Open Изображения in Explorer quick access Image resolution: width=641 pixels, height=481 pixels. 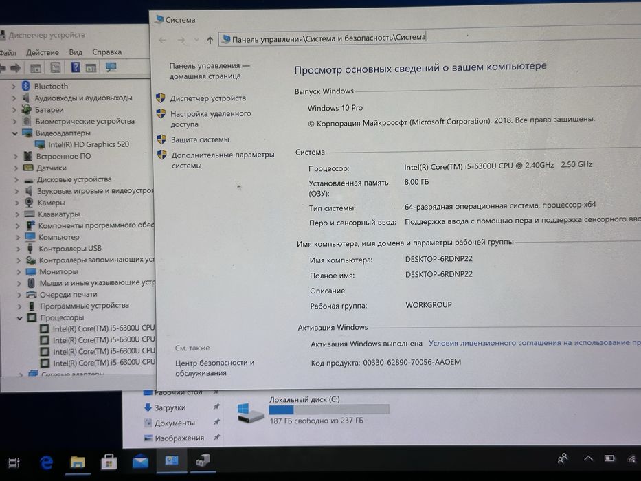[179, 438]
